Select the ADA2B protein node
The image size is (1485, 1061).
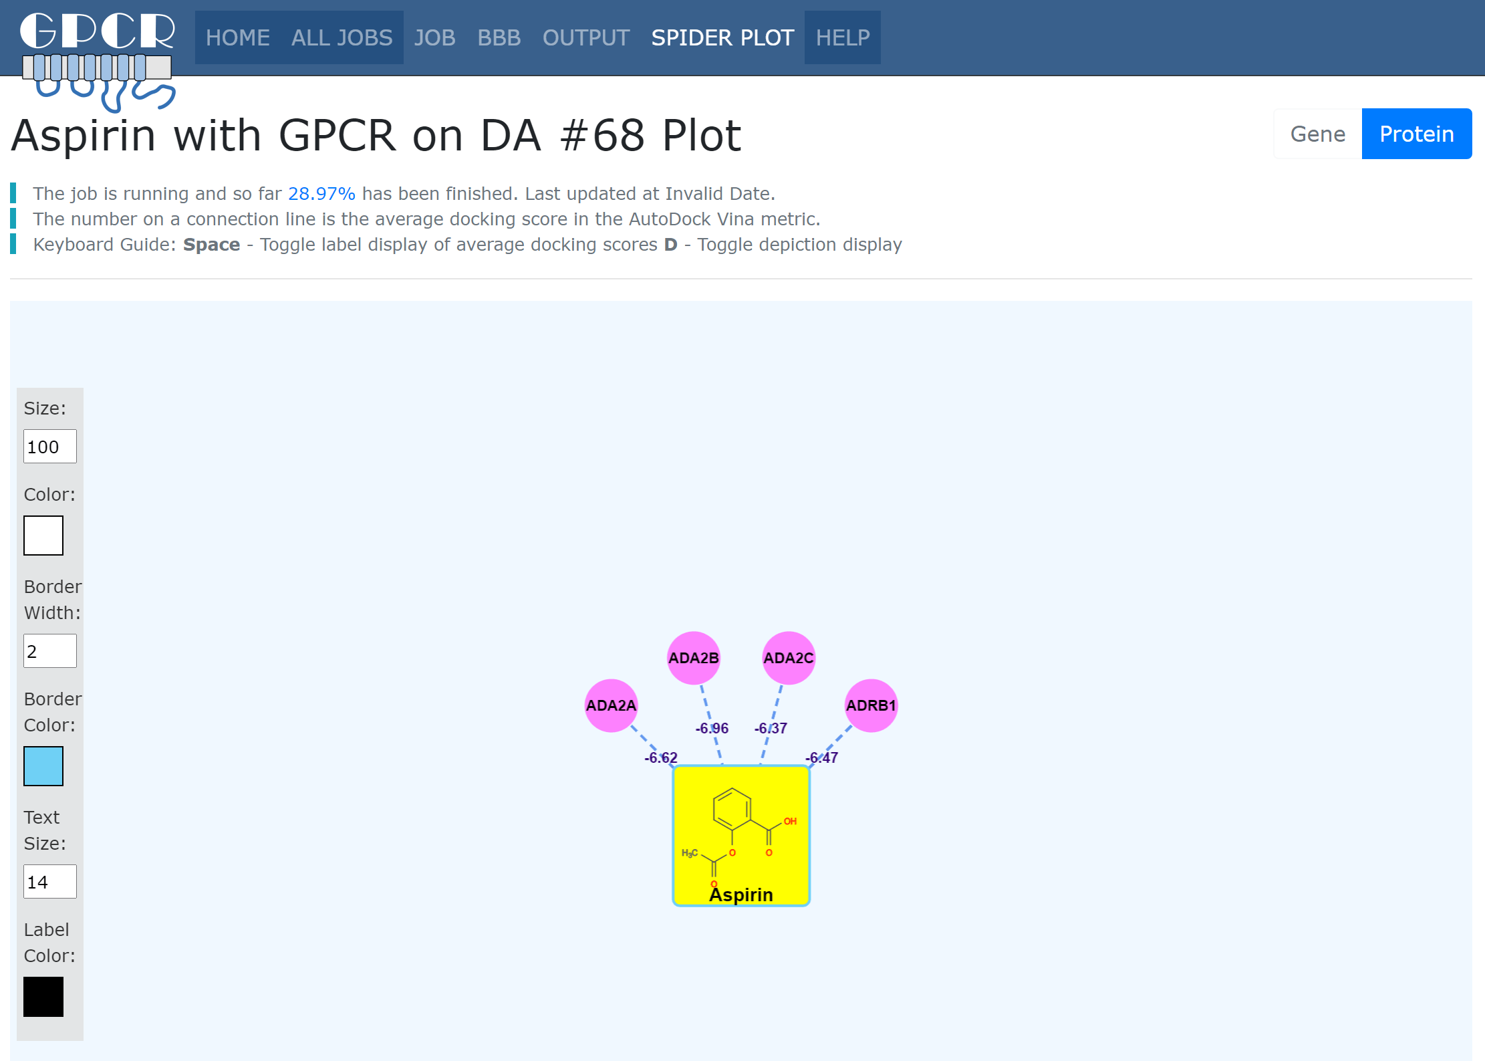(x=694, y=658)
